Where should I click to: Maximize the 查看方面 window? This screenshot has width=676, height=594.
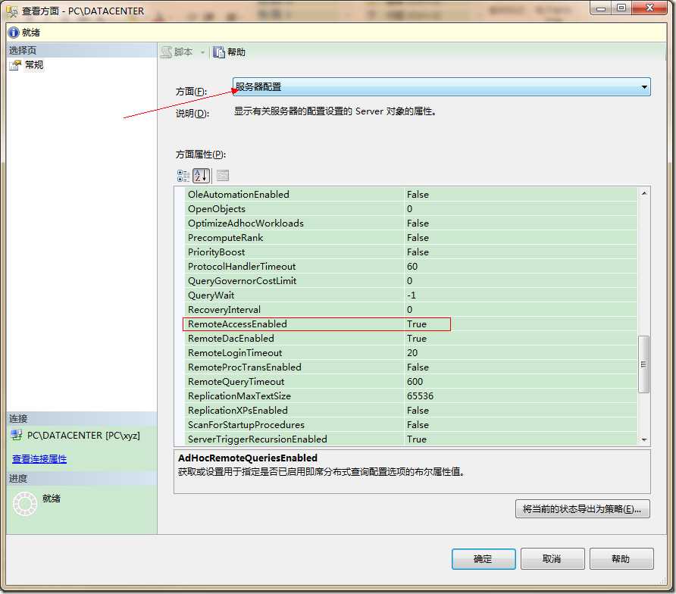621,8
